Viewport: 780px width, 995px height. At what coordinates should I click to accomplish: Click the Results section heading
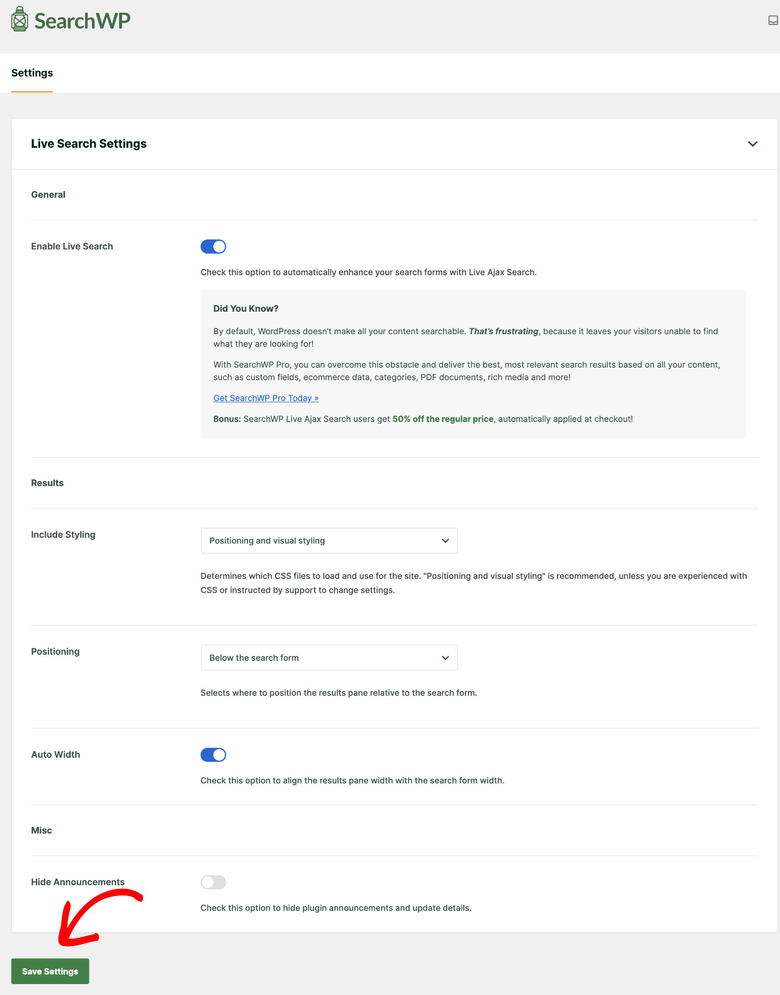click(47, 483)
